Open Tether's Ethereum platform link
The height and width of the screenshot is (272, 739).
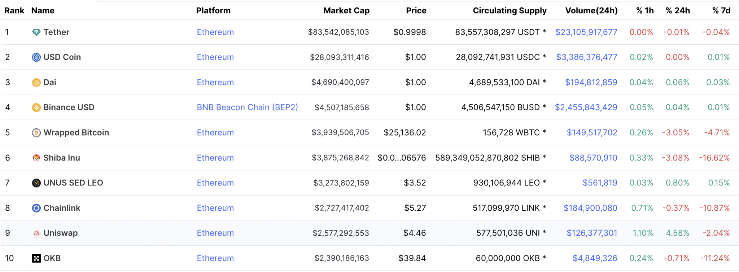point(215,32)
